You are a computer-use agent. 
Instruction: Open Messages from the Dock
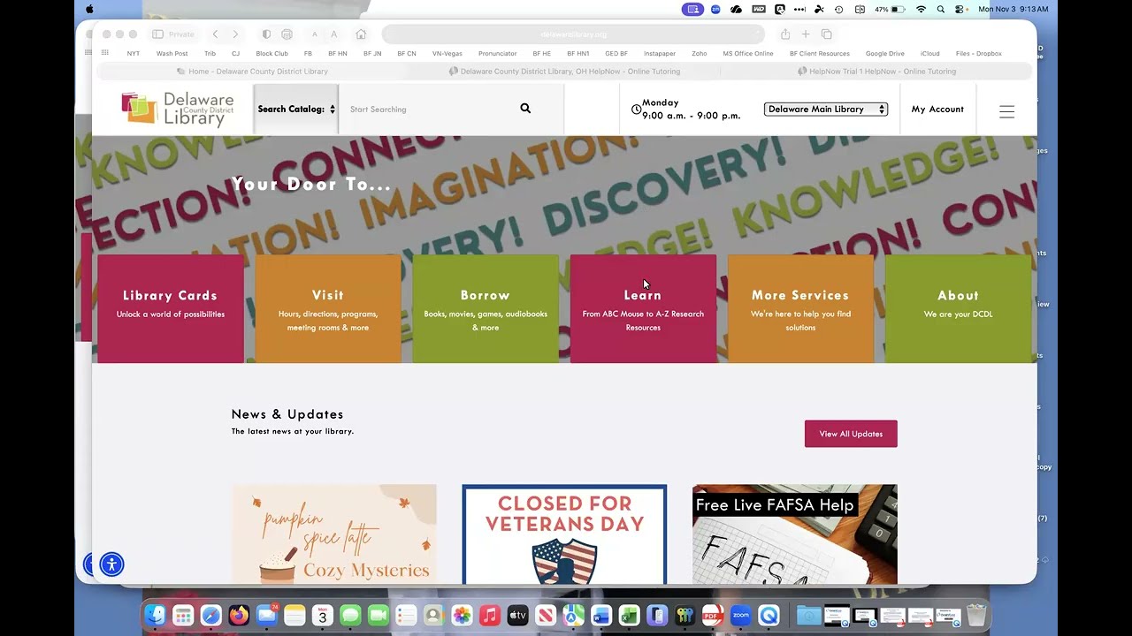[350, 615]
